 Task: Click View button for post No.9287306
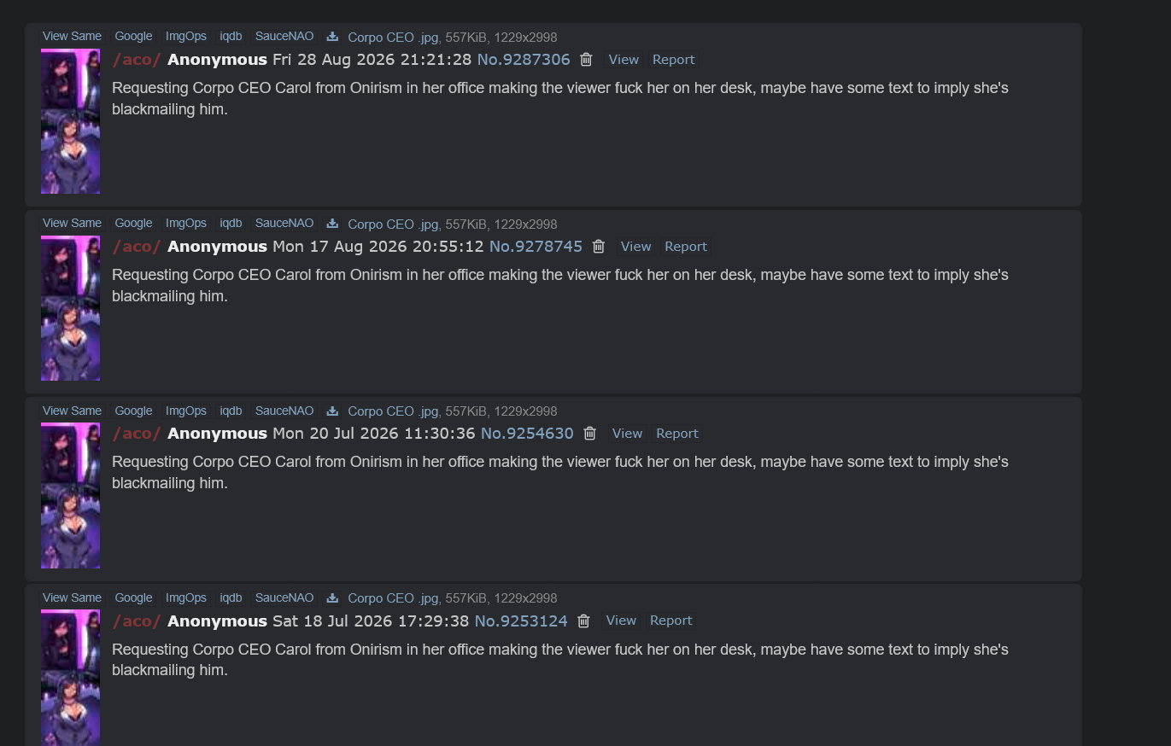coord(624,60)
